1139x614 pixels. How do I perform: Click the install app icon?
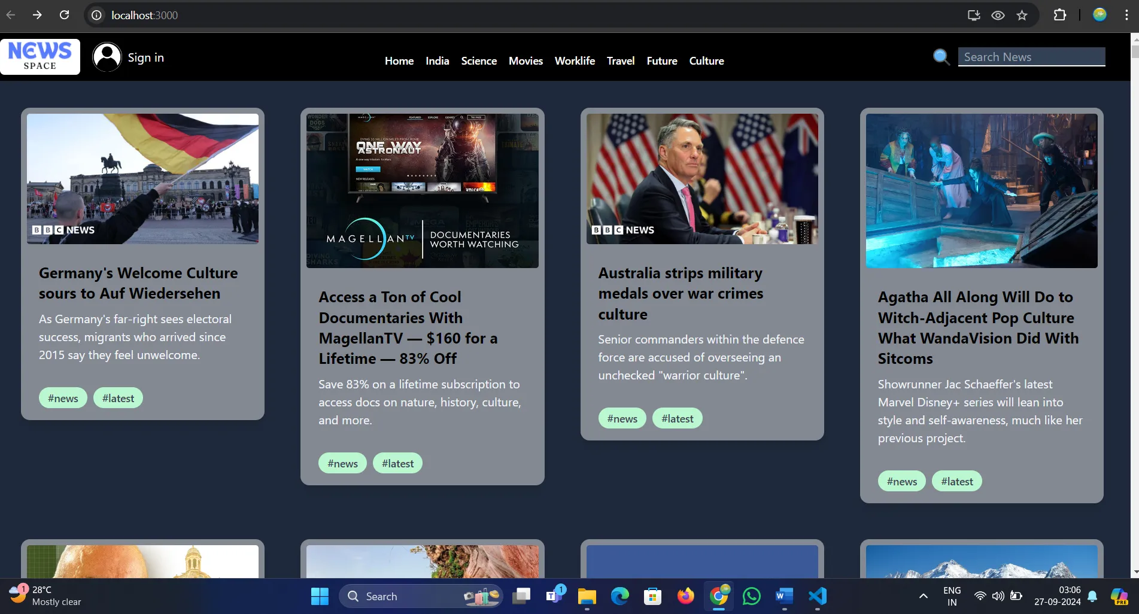pos(974,15)
